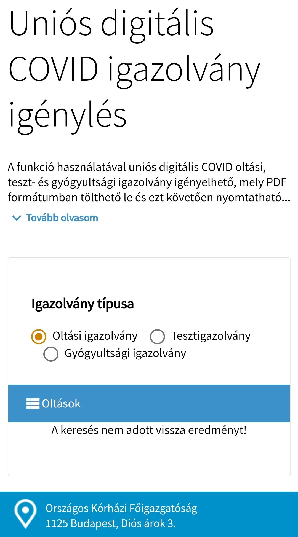
Task: Pick the Gyógyultsági igazolvány radio circle
Action: pos(51,354)
